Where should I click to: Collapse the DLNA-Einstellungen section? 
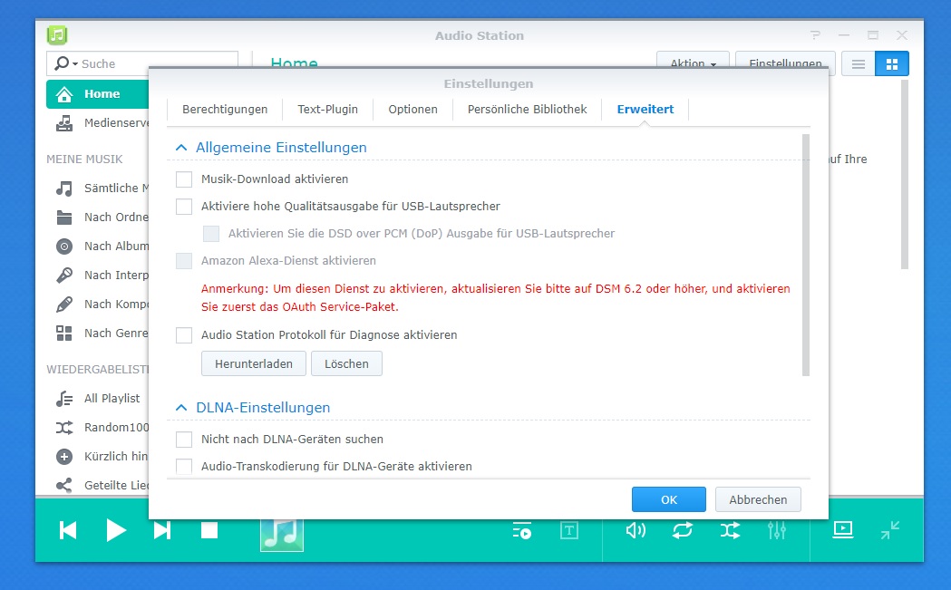tap(181, 408)
